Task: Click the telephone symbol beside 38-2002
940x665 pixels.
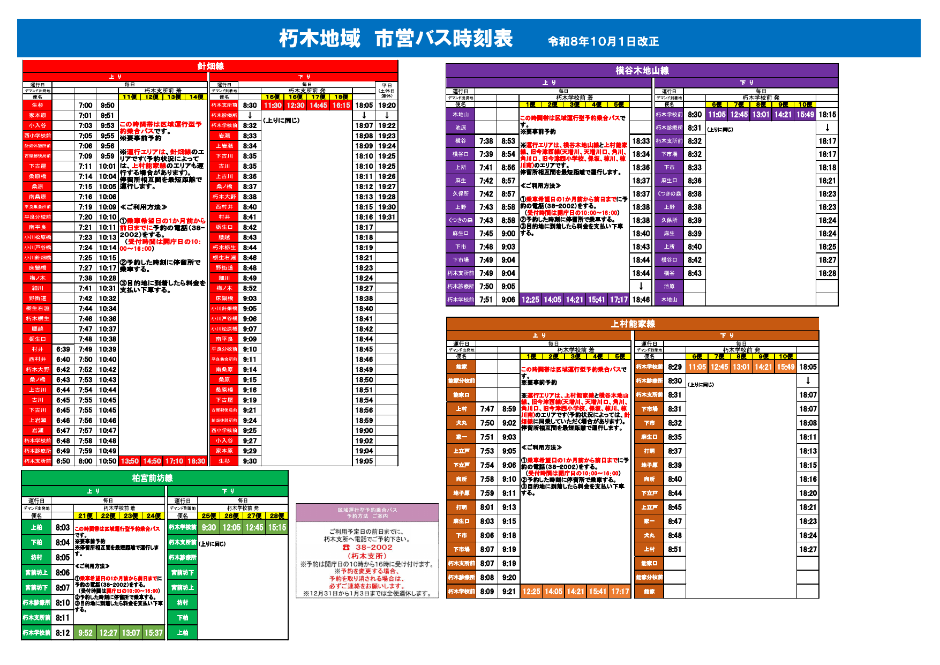Action: point(346,548)
